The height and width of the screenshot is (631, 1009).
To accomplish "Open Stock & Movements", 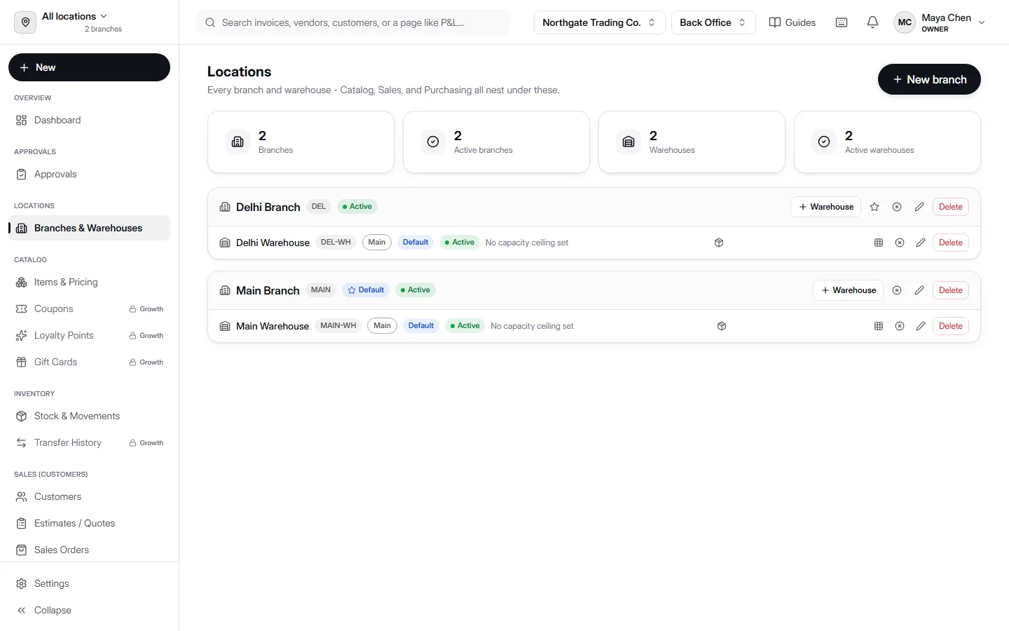I will point(89,416).
